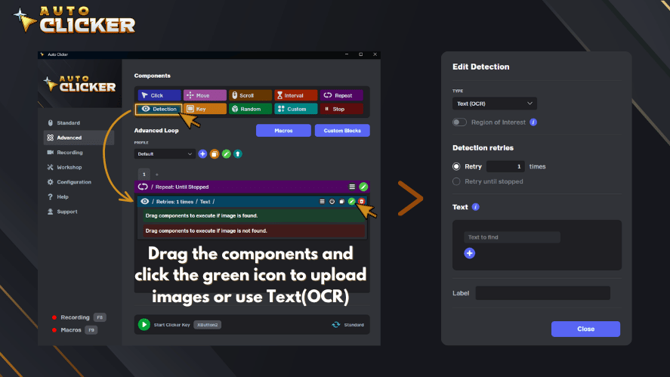Select the Interval component block
Image resolution: width=670 pixels, height=377 pixels.
pyautogui.click(x=295, y=95)
